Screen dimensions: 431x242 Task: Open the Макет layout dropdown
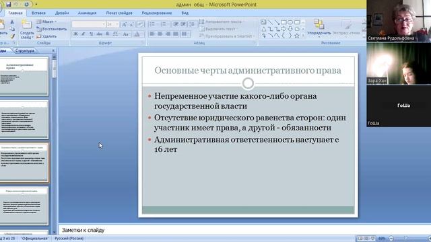(46, 22)
